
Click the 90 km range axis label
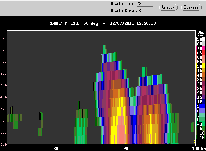coord(126,148)
